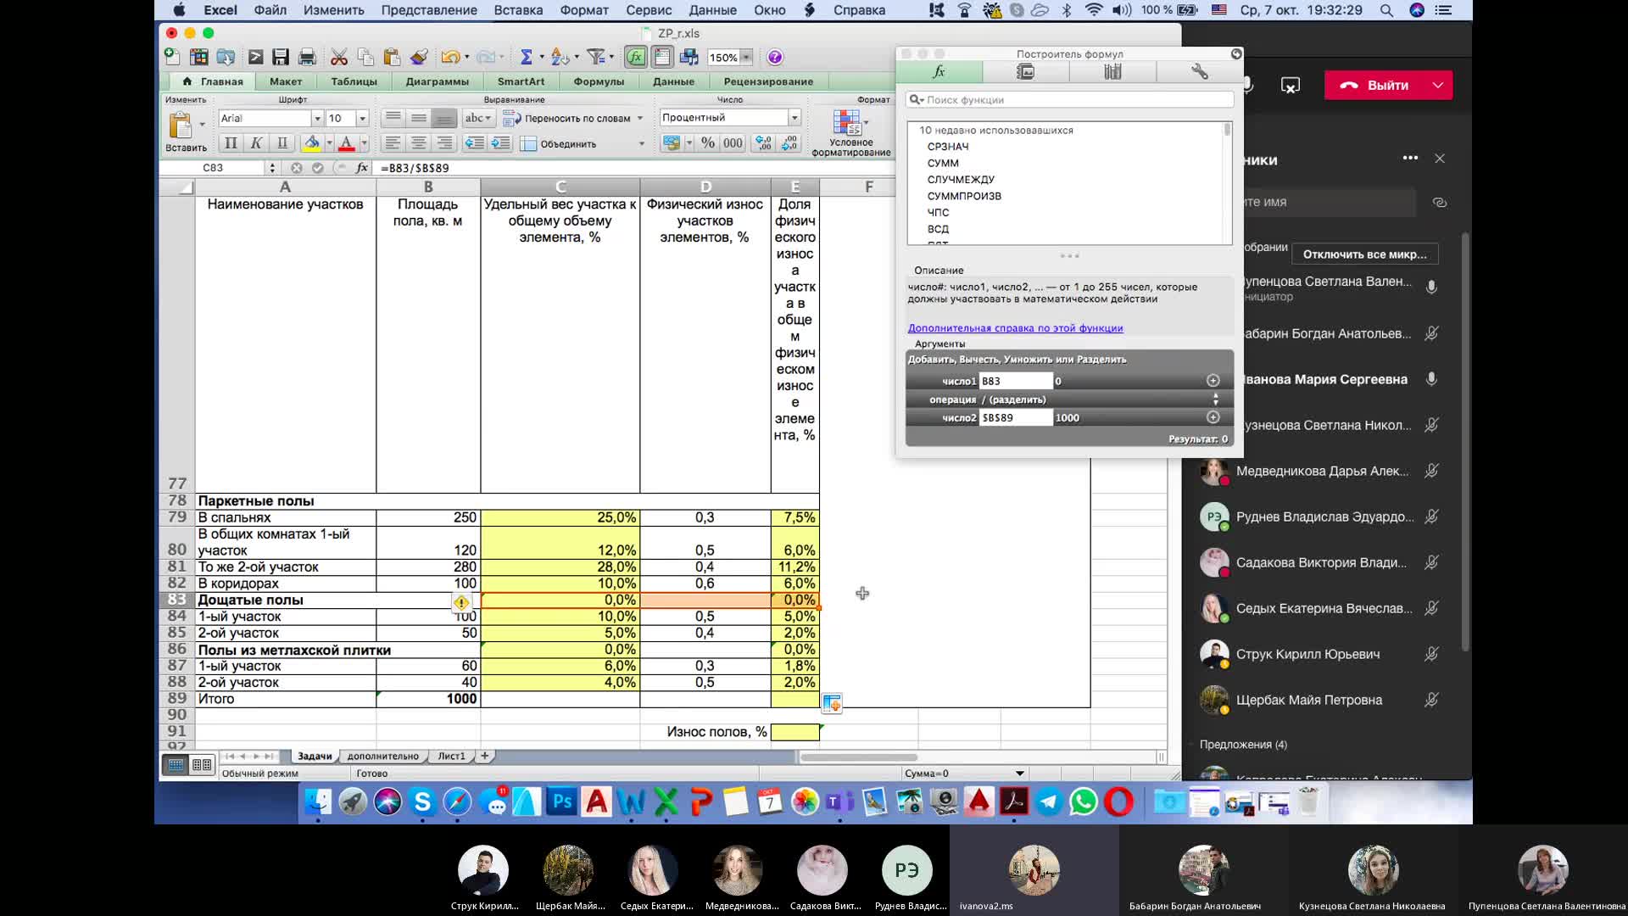The image size is (1628, 916).
Task: Click the increase indent icon
Action: [x=500, y=143]
